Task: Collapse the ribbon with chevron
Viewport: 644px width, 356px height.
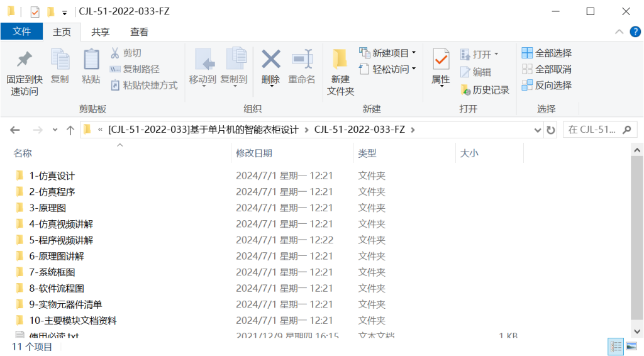Action: coord(619,31)
